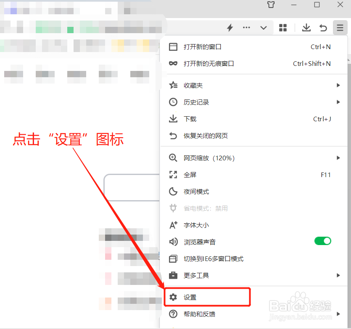Click the gear icon next to 设置

click(173, 297)
